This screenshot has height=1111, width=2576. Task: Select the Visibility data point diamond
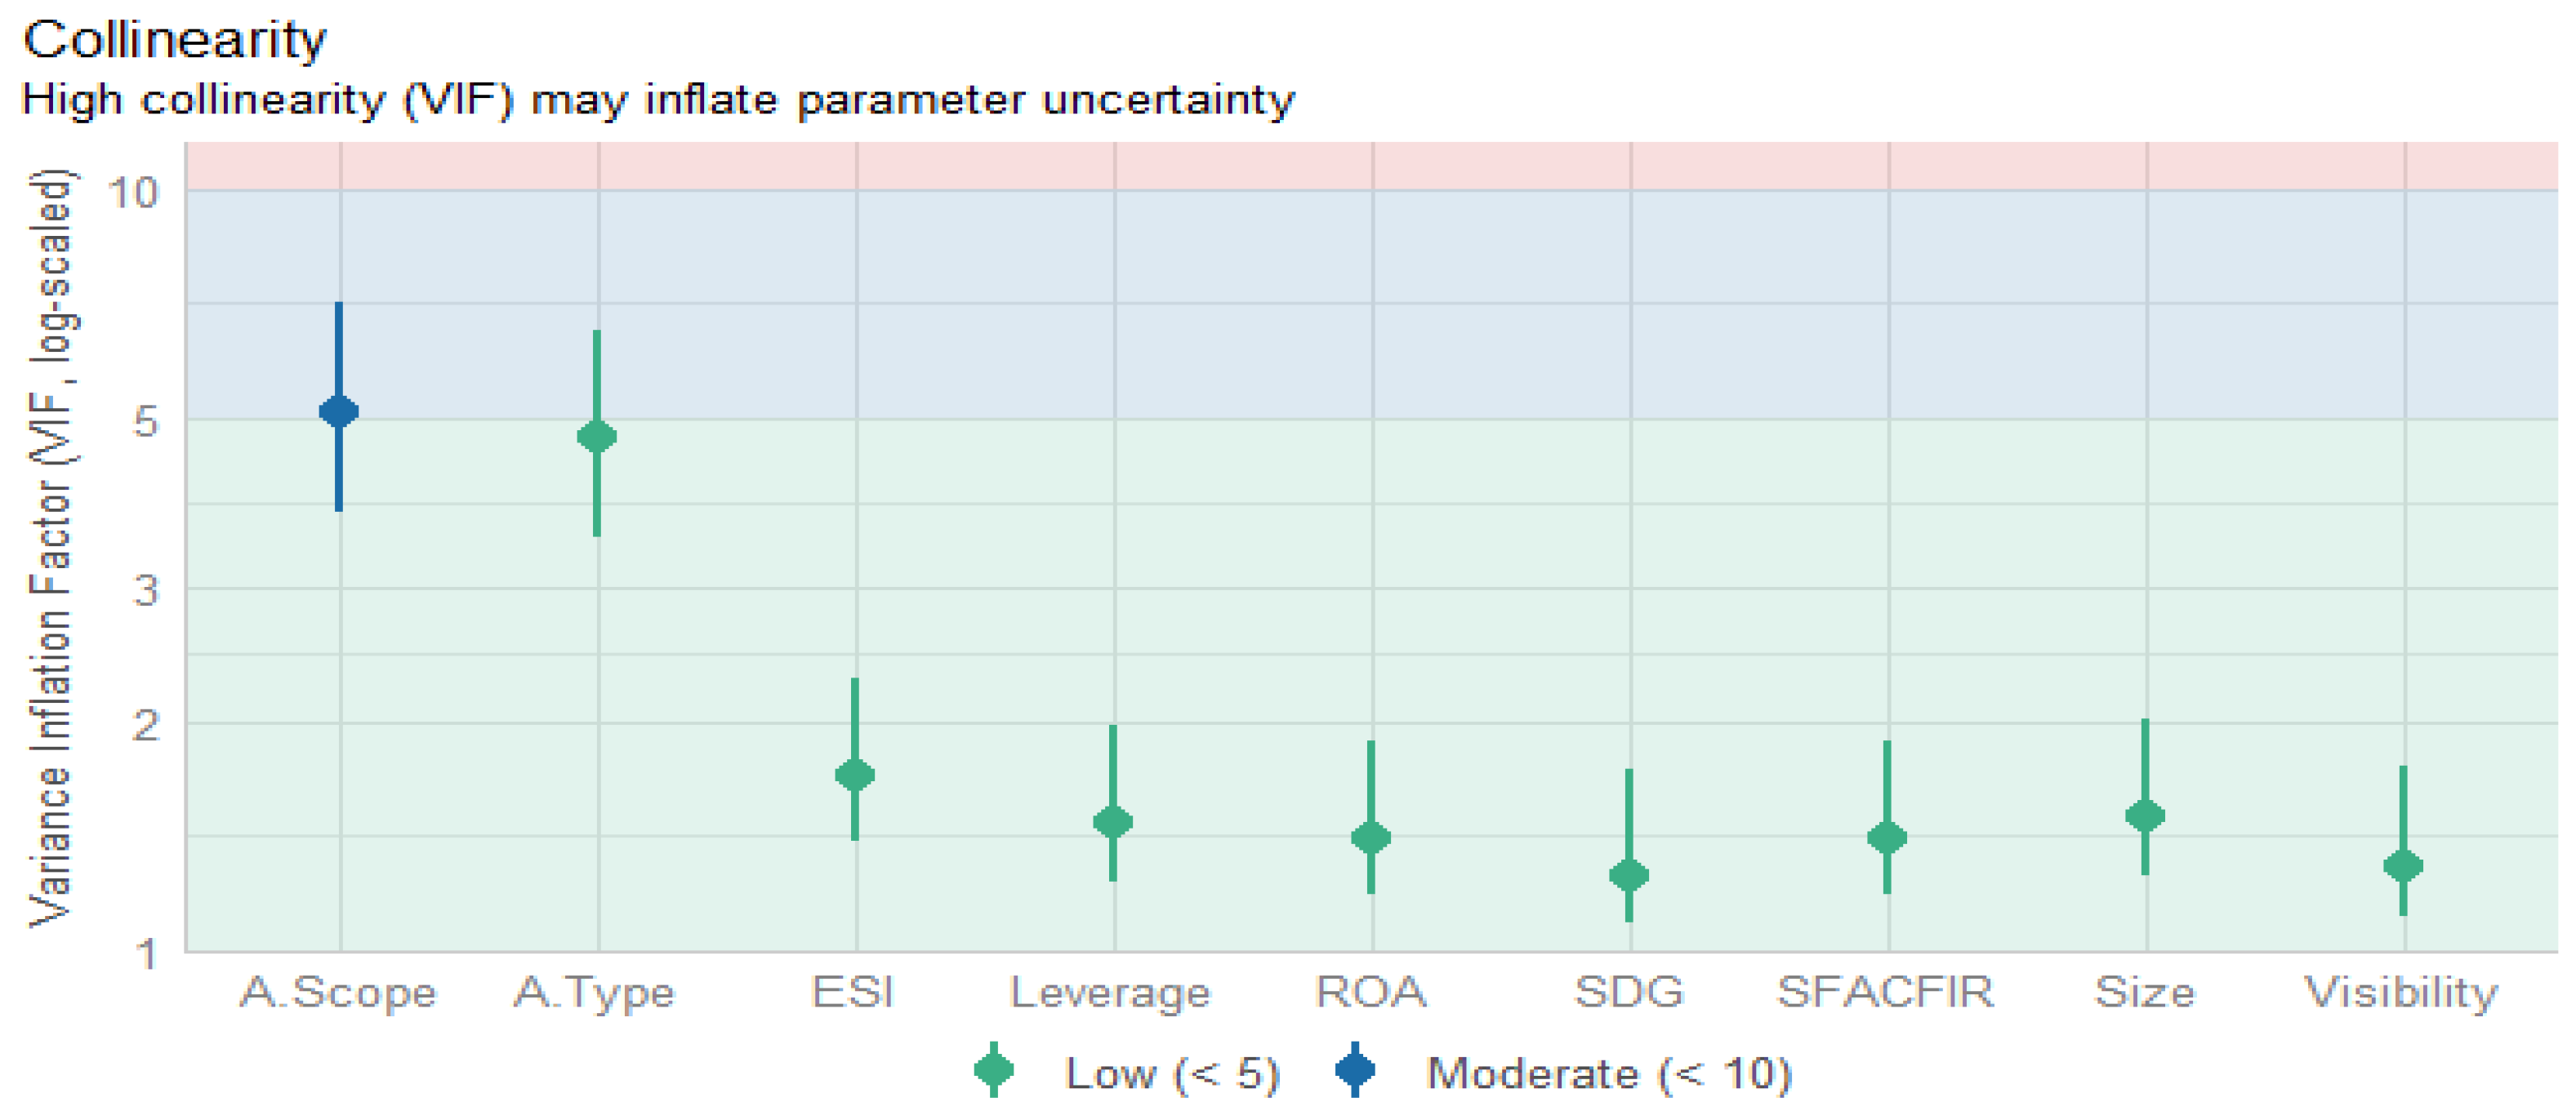2403,865
